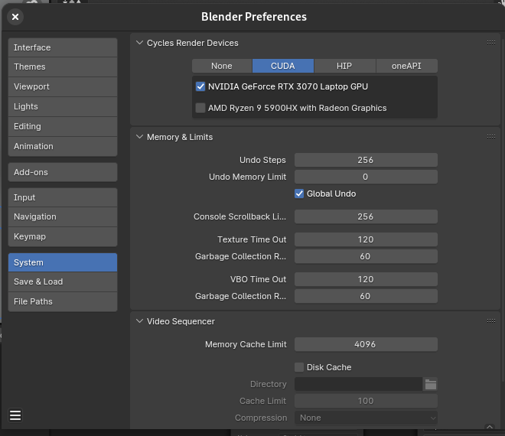
Task: Toggle the Global Undo checkbox
Action: [x=299, y=194]
